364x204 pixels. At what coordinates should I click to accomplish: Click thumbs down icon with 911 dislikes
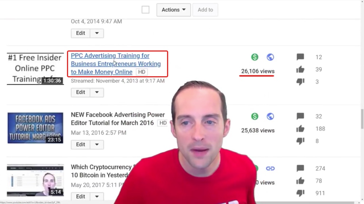(x=300, y=193)
